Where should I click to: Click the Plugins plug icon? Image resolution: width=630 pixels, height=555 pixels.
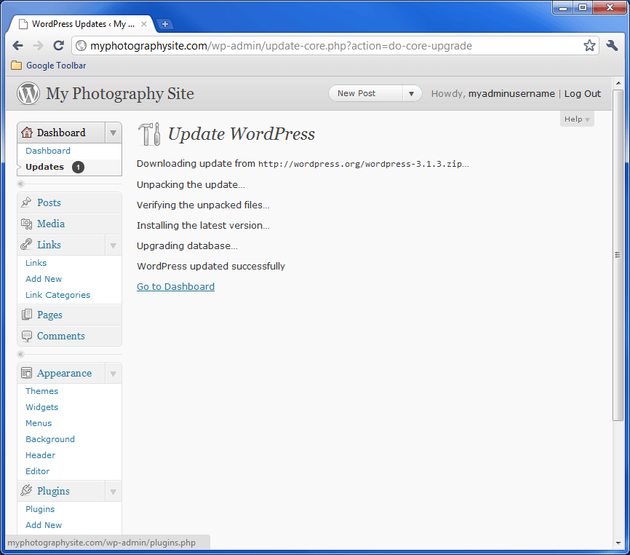(x=26, y=491)
